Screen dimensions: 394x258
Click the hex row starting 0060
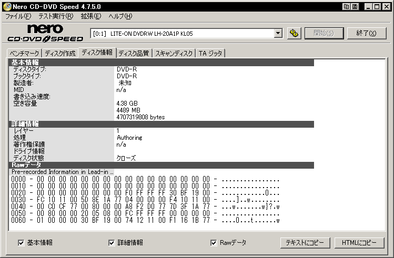145,220
